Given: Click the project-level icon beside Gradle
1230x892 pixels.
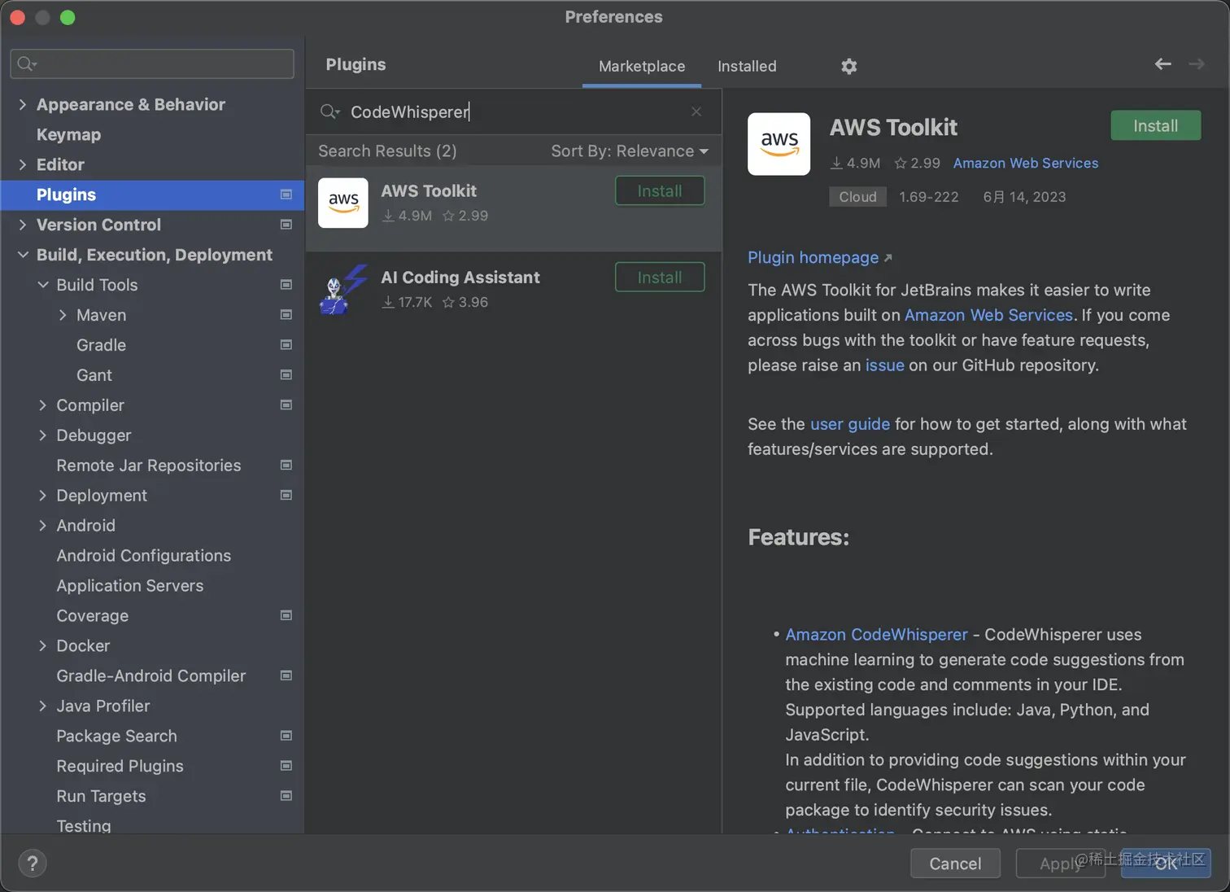Looking at the screenshot, I should [286, 345].
